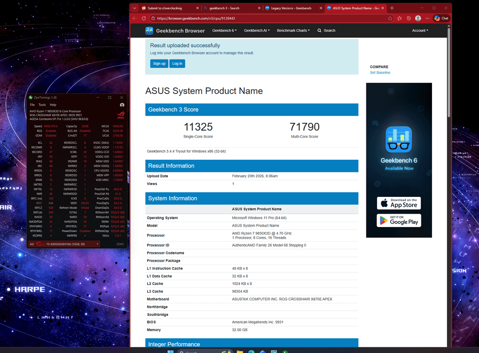The width and height of the screenshot is (479, 353).
Task: Click the Google Play badge
Action: tap(399, 220)
